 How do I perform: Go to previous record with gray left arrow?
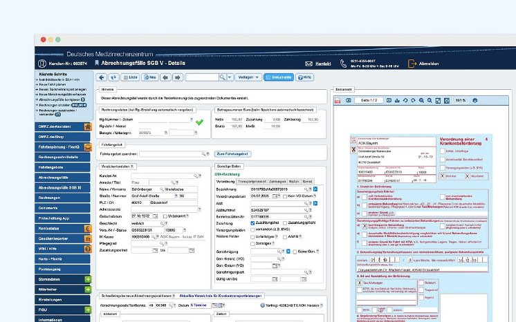coord(165,77)
